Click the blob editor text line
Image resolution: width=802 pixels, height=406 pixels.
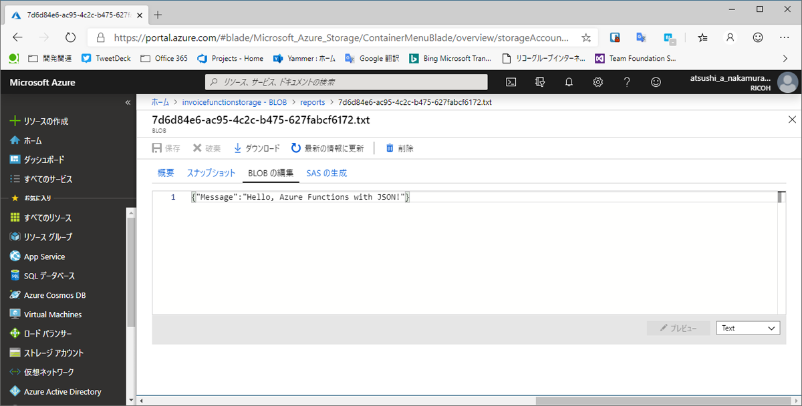(299, 197)
